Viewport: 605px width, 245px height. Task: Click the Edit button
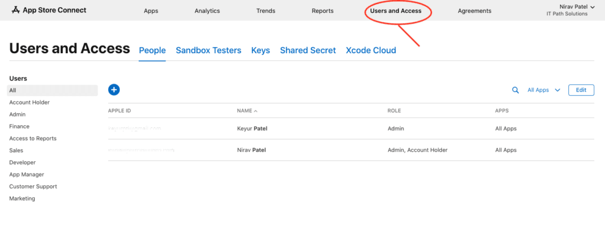(x=581, y=90)
